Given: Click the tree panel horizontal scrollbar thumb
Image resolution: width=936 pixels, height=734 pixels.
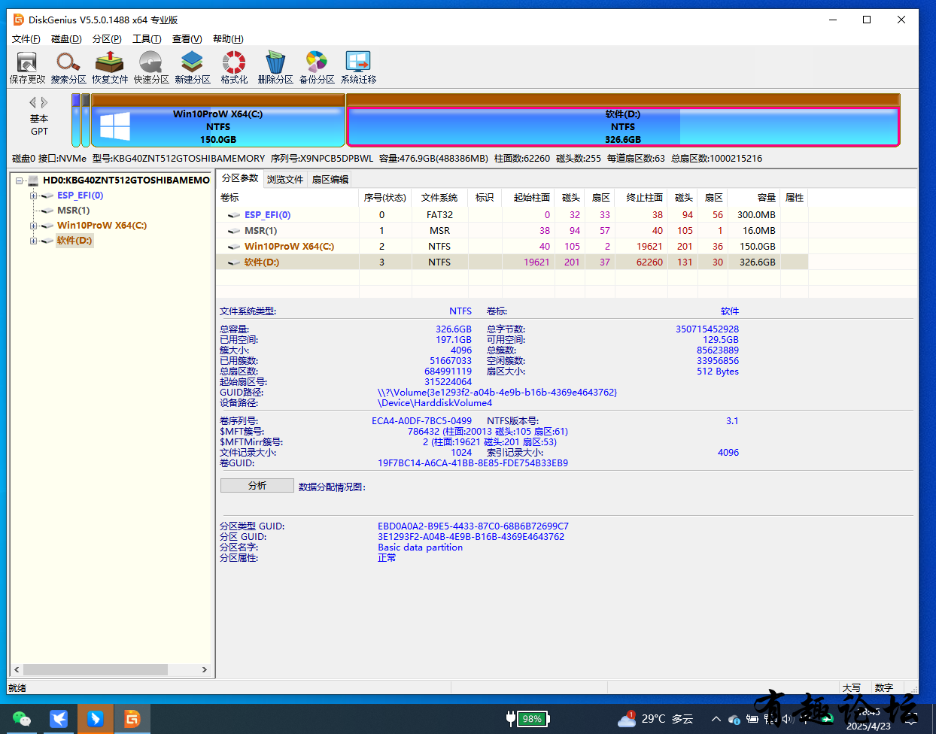Looking at the screenshot, I should 95,669.
